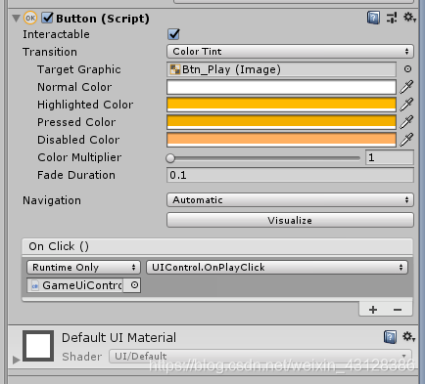Viewport: 425px width, 384px height.
Task: Click the Target Graphic label
Action: [x=79, y=69]
